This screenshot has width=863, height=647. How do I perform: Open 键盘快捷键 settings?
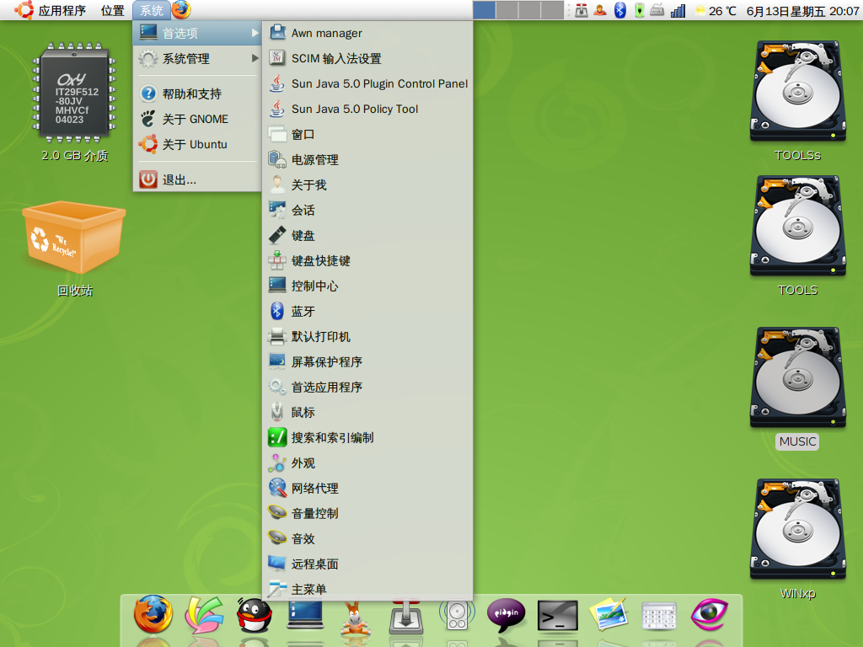pos(367,261)
